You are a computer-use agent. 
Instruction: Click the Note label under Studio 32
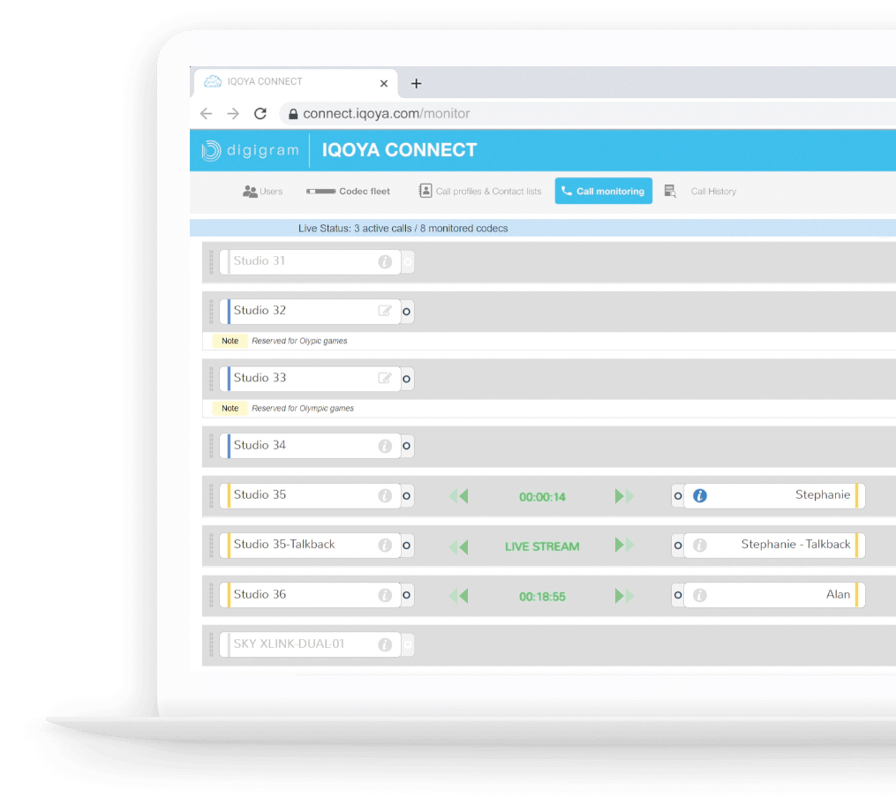230,342
